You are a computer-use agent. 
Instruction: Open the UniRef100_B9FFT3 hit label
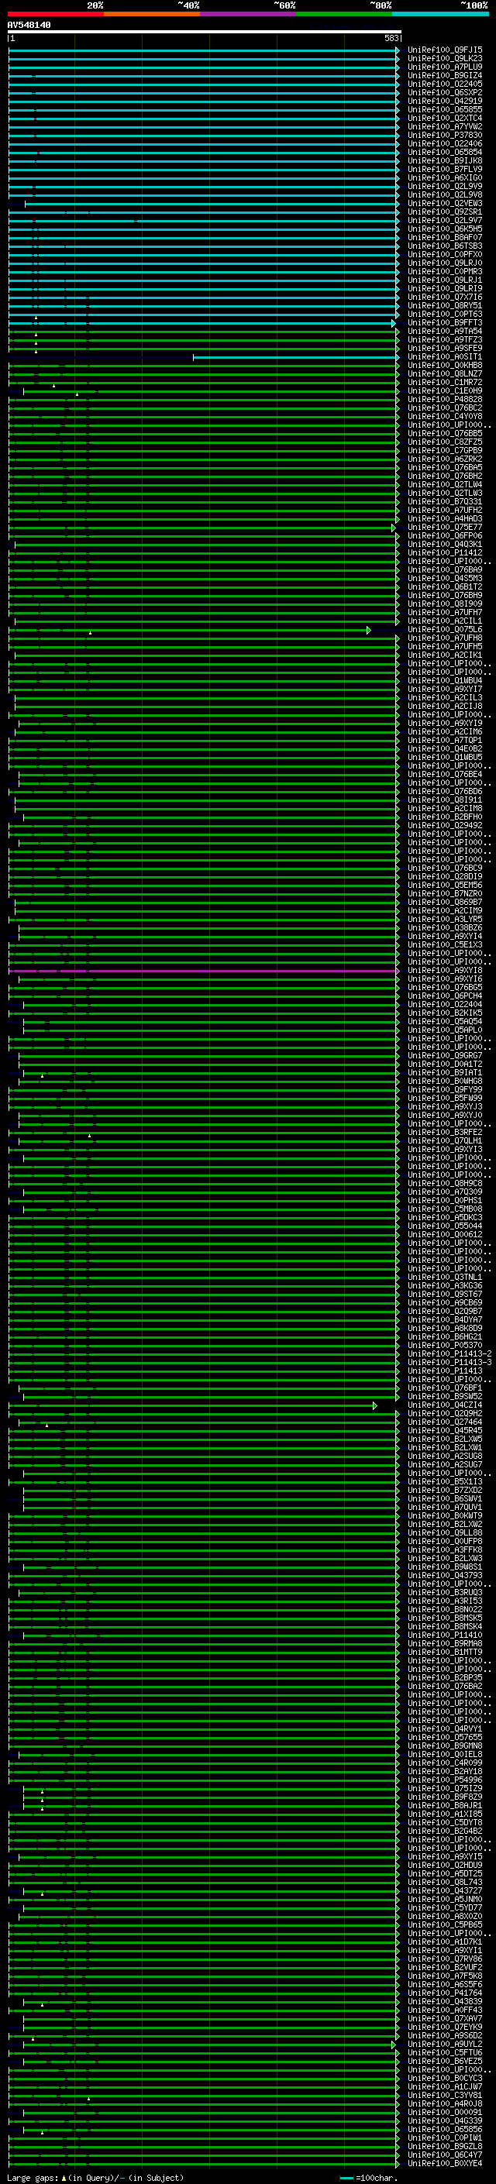[445, 323]
